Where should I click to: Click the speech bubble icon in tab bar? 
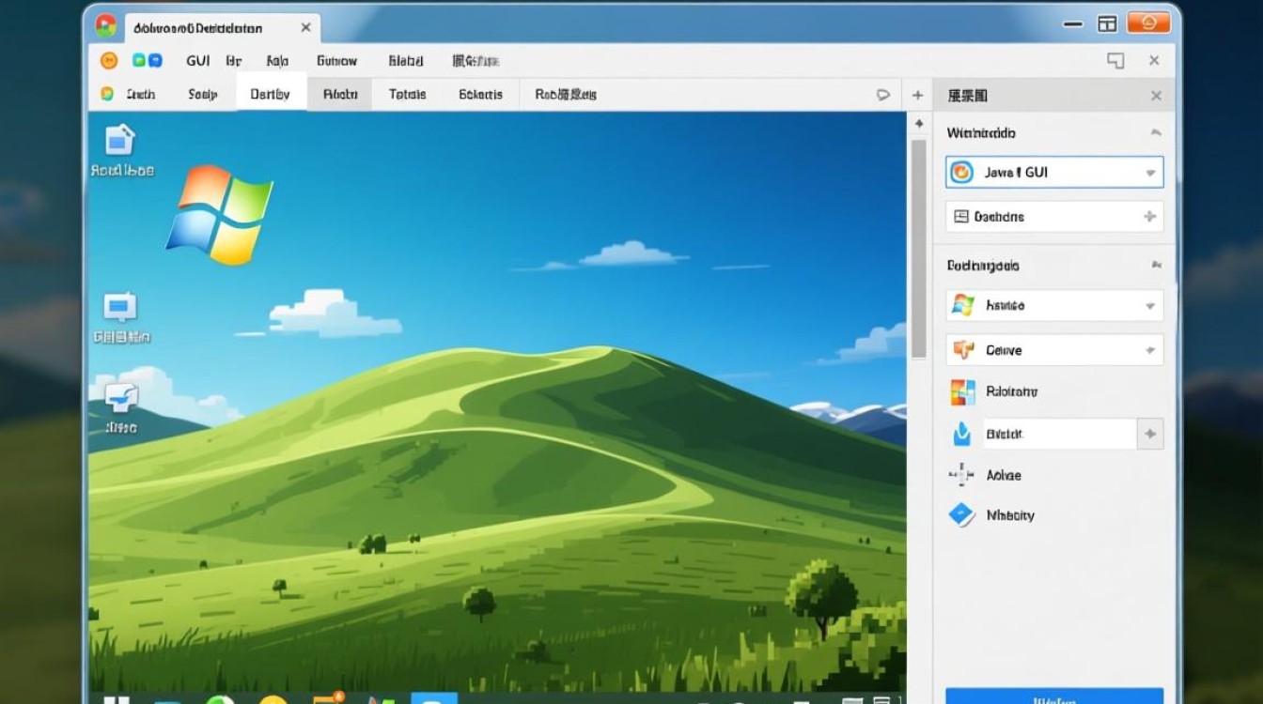pos(882,95)
